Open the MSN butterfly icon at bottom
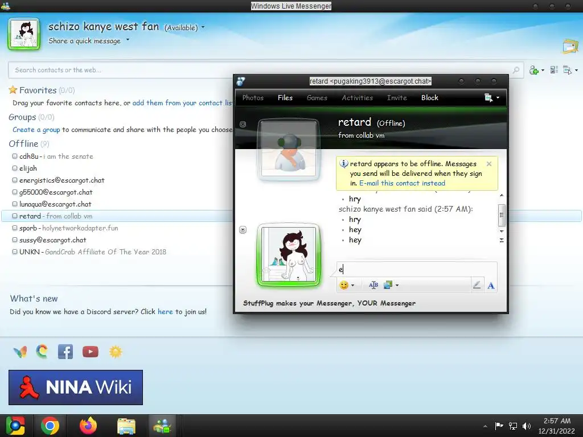Image resolution: width=583 pixels, height=437 pixels. click(x=20, y=352)
